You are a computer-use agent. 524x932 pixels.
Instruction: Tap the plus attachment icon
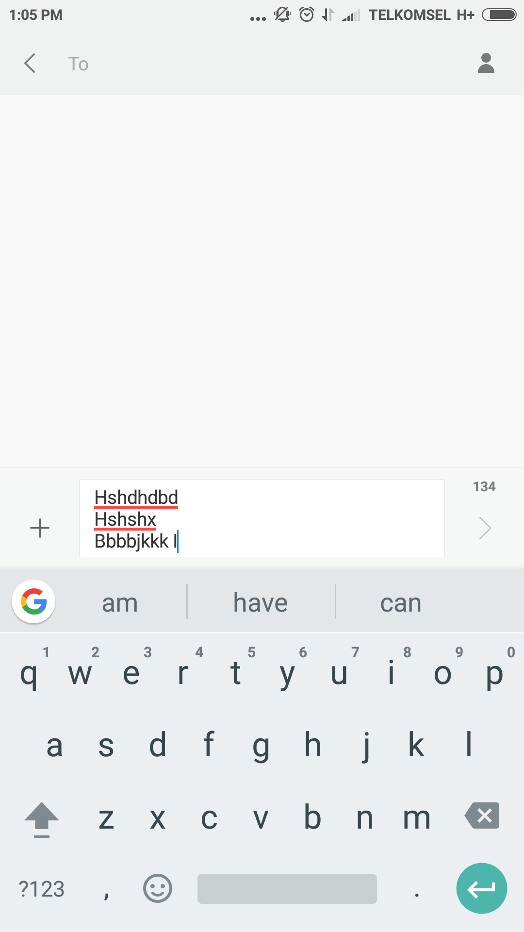[x=40, y=528]
